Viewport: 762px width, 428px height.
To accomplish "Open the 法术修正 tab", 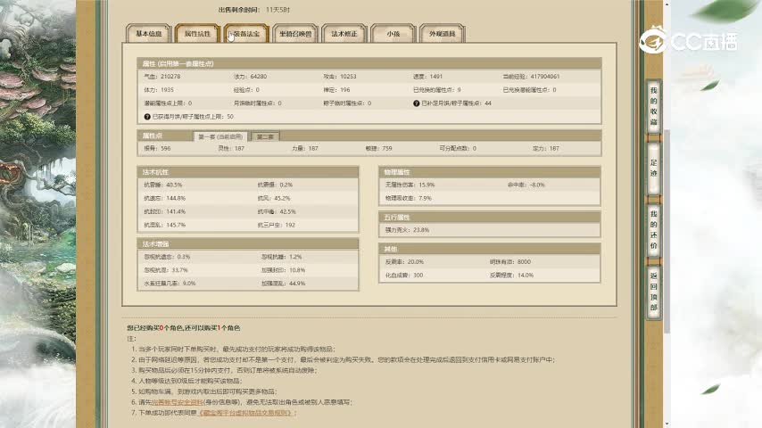I will (x=344, y=34).
